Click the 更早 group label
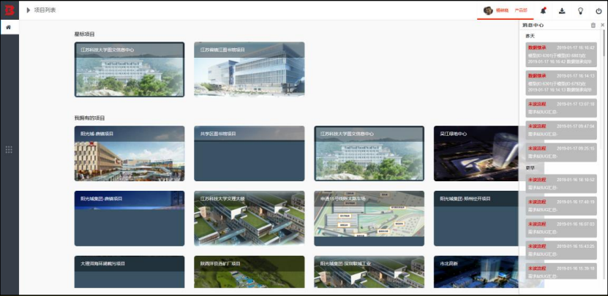 [530, 168]
